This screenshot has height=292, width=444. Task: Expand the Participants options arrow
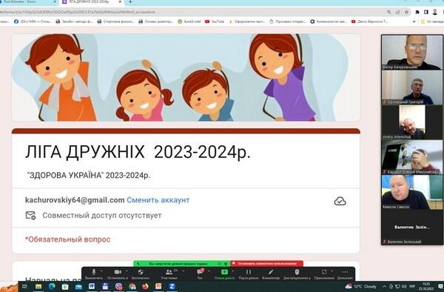183,271
